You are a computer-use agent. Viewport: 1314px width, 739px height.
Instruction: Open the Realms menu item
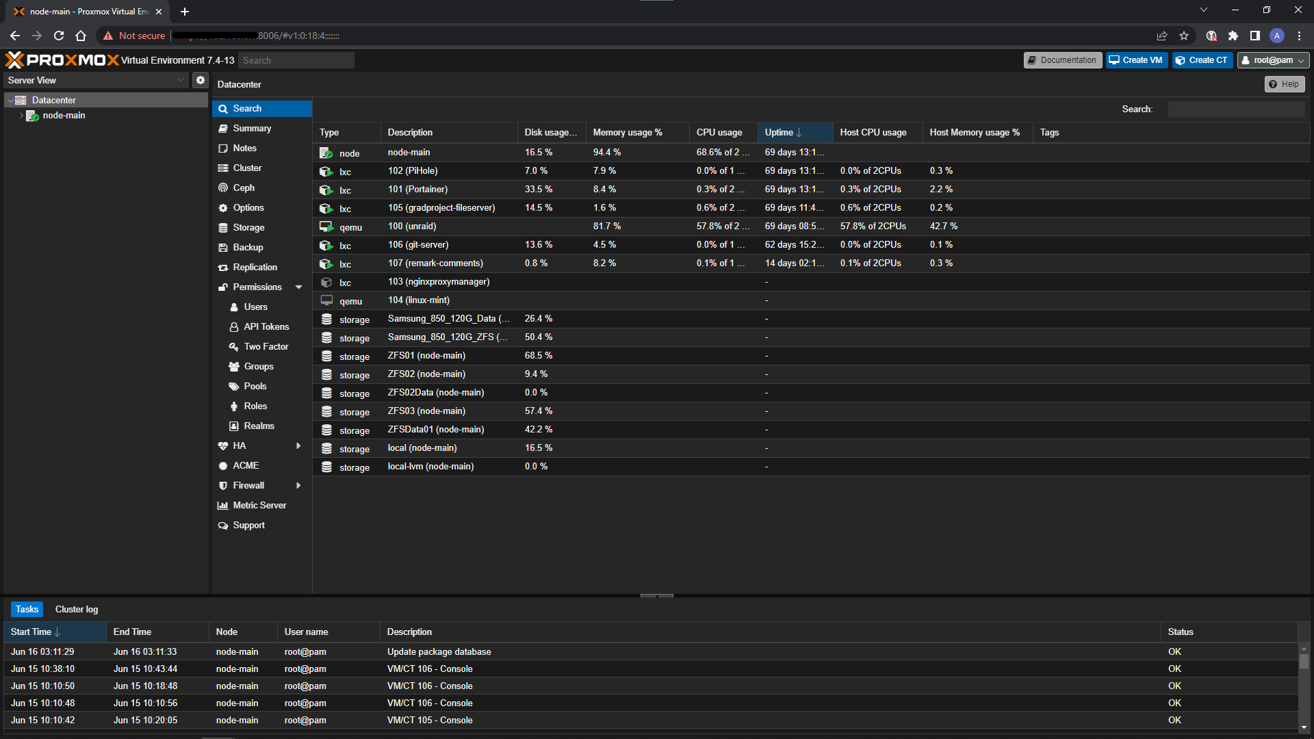click(261, 426)
